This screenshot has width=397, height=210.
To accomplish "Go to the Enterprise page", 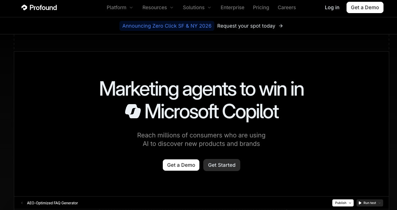I will (232, 7).
